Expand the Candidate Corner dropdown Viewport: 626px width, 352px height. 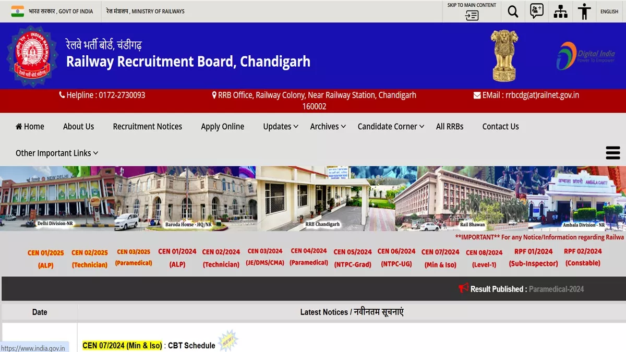click(391, 126)
